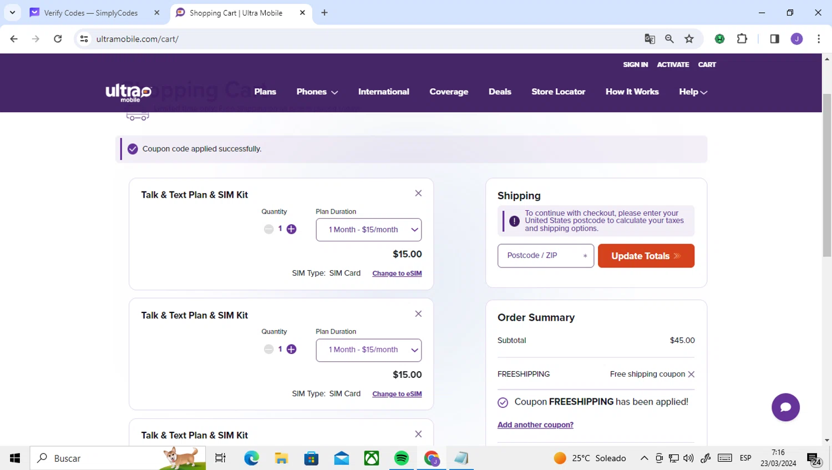This screenshot has width=832, height=470.
Task: Open the chat bubble widget
Action: [x=785, y=407]
